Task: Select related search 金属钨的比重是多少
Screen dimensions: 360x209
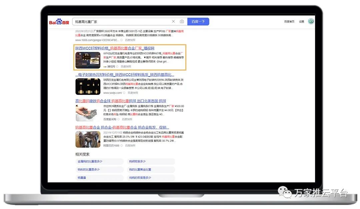Action: point(90,161)
